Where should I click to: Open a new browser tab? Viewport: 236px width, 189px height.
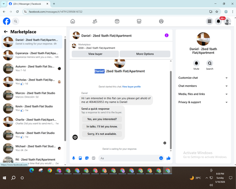coord(54,4)
